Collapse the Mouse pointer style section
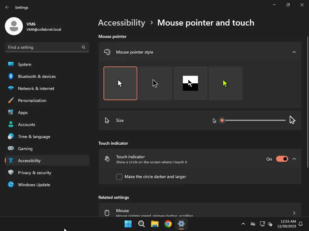This screenshot has width=309, height=231. pos(294,52)
